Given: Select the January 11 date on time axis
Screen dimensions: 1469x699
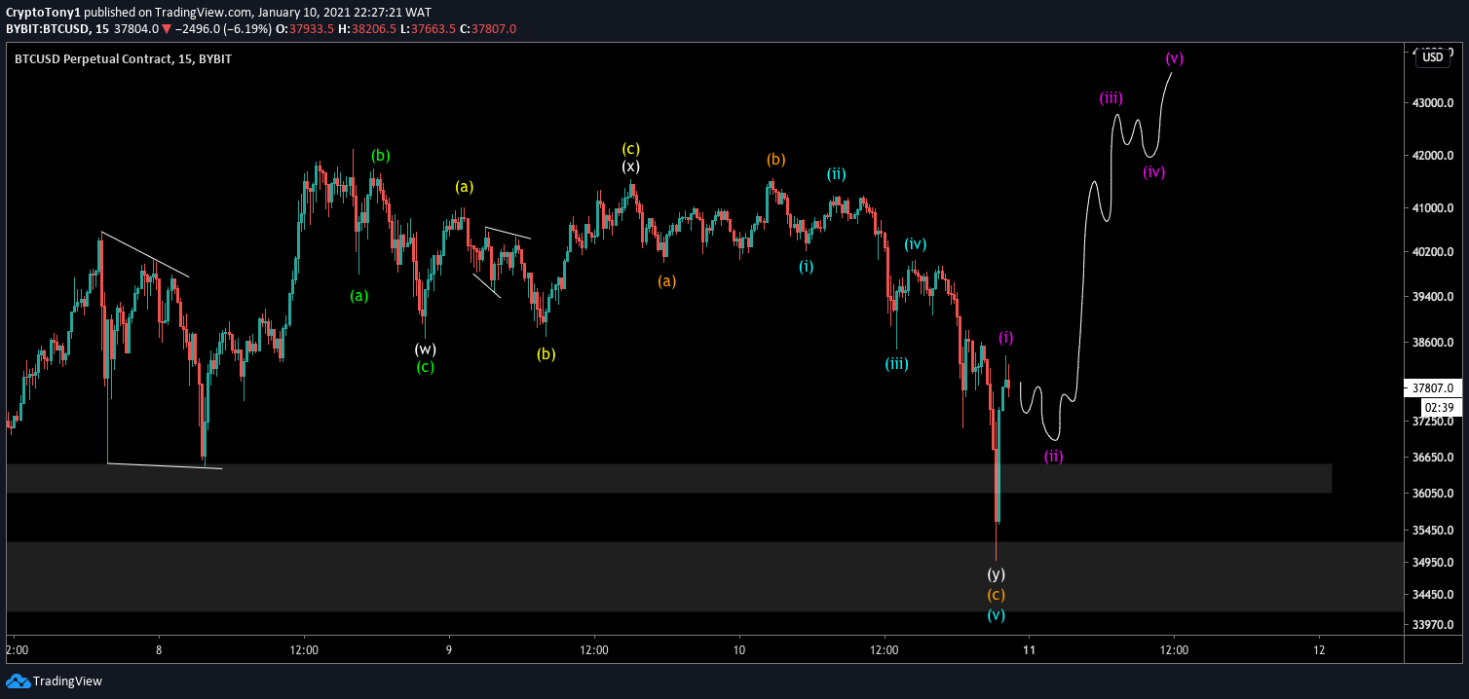Looking at the screenshot, I should pyautogui.click(x=1027, y=650).
